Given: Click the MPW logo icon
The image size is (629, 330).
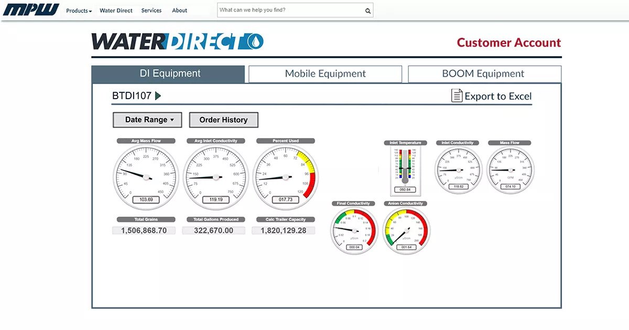Looking at the screenshot, I should [x=31, y=10].
